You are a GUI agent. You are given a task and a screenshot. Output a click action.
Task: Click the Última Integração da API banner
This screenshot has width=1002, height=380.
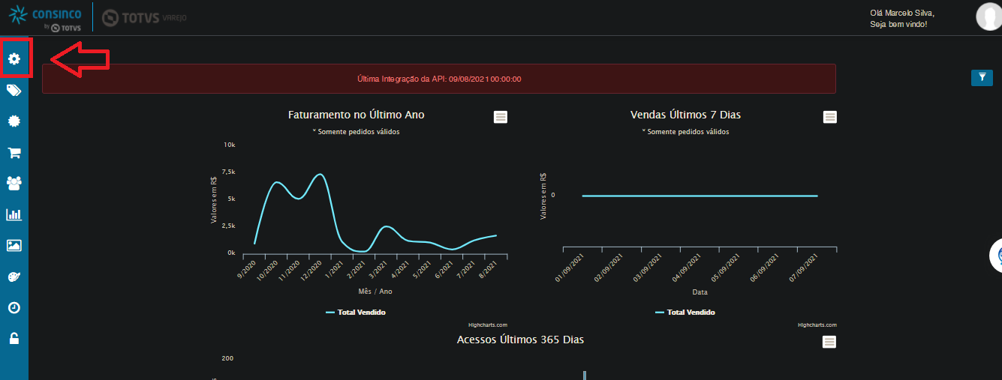(x=439, y=79)
